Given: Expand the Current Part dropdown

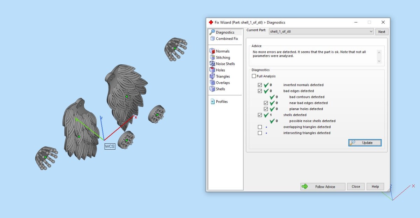Looking at the screenshot, I should coord(371,32).
